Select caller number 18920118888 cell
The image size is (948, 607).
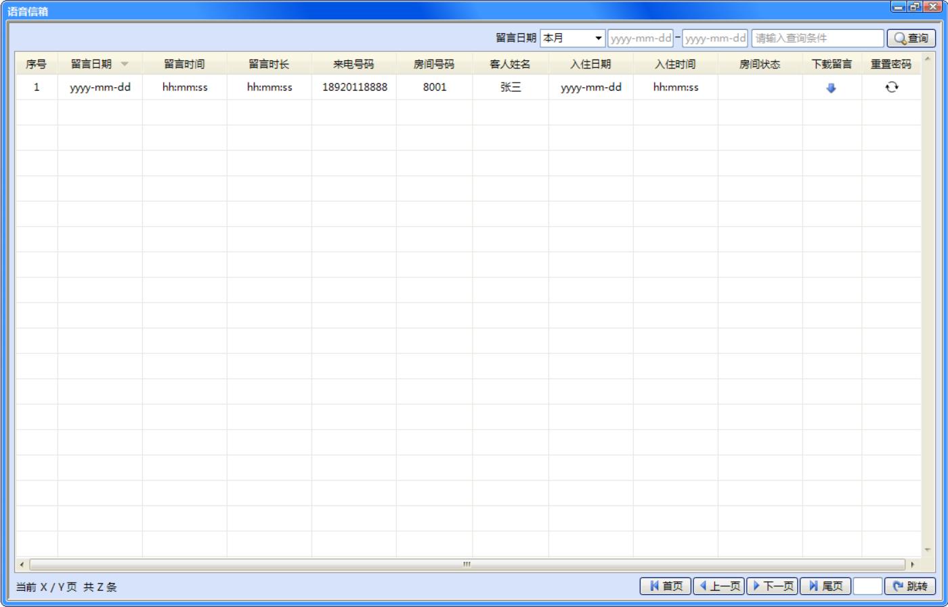(354, 87)
